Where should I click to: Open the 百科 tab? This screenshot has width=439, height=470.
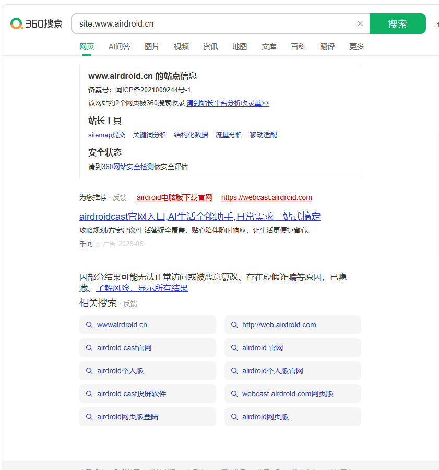tap(298, 47)
